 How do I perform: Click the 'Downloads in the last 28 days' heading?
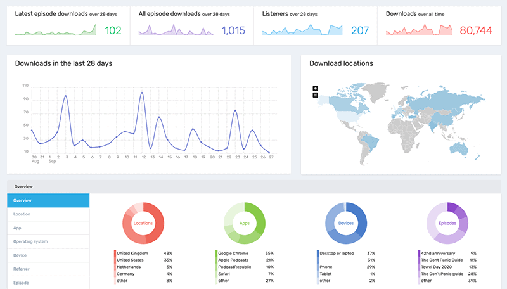tap(64, 63)
